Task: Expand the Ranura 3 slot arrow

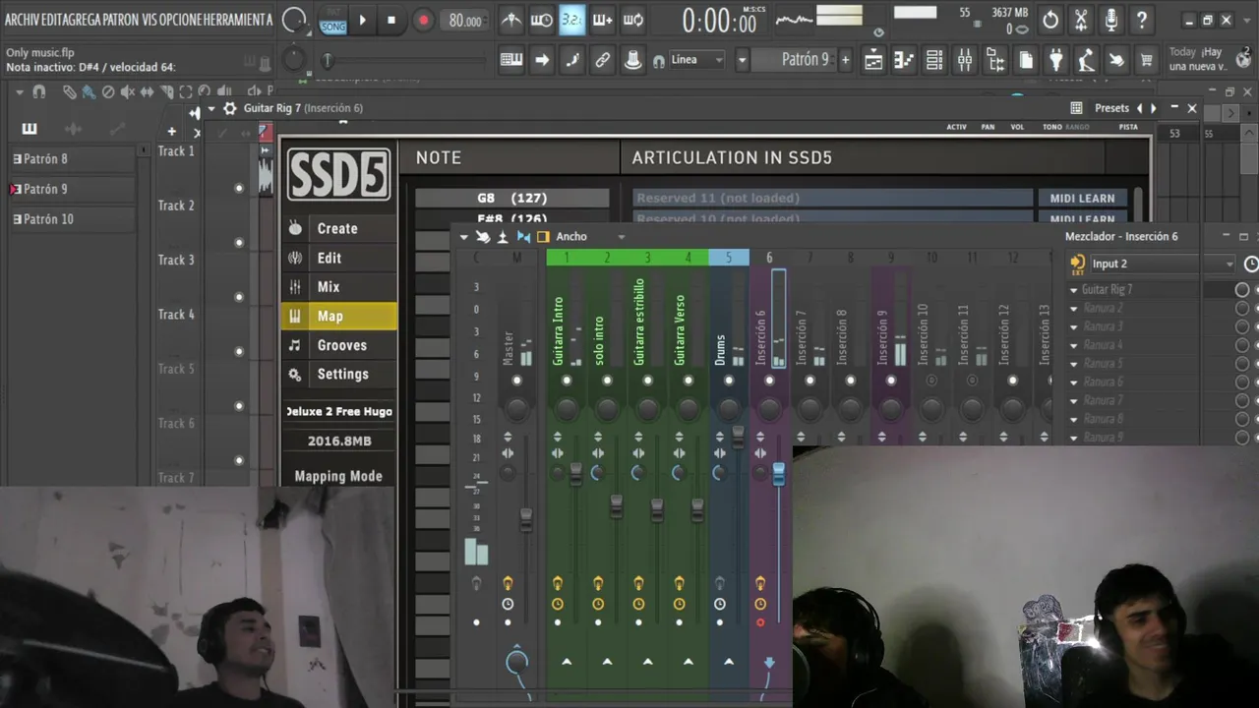Action: click(x=1074, y=326)
